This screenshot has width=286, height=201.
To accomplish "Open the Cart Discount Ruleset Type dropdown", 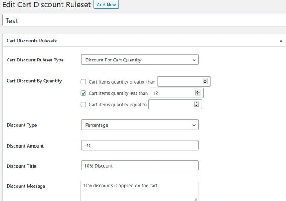I will click(139, 60).
